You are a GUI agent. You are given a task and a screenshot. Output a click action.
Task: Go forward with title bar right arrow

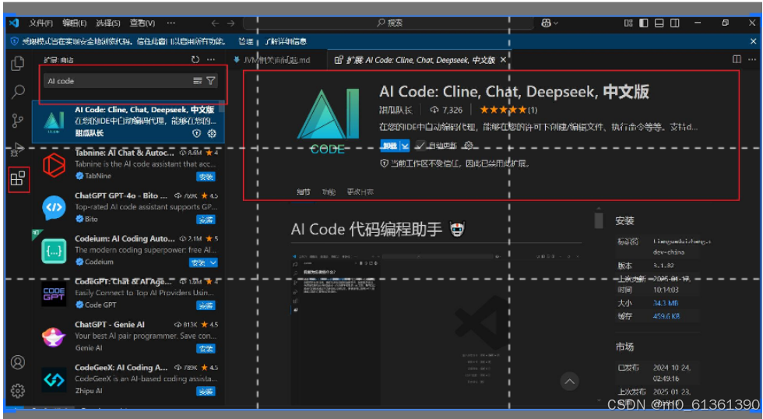[230, 23]
